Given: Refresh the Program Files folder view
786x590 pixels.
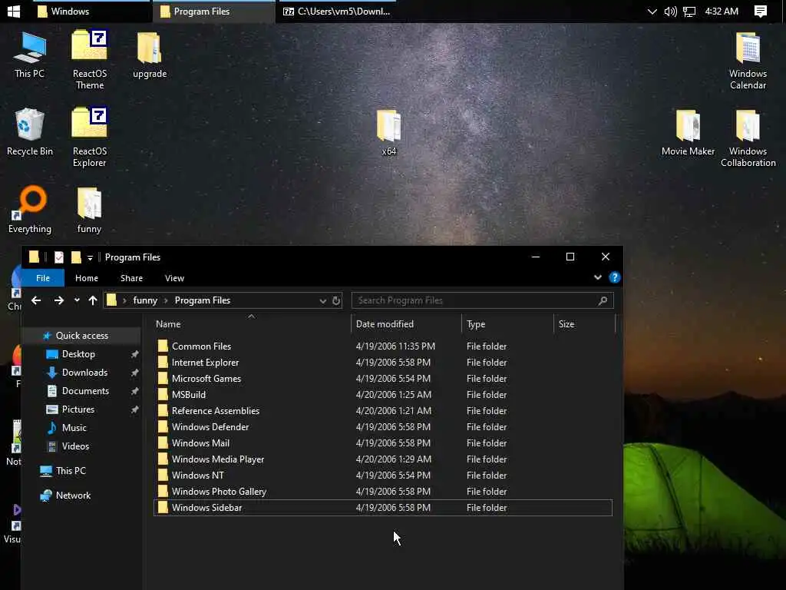Looking at the screenshot, I should click(336, 300).
